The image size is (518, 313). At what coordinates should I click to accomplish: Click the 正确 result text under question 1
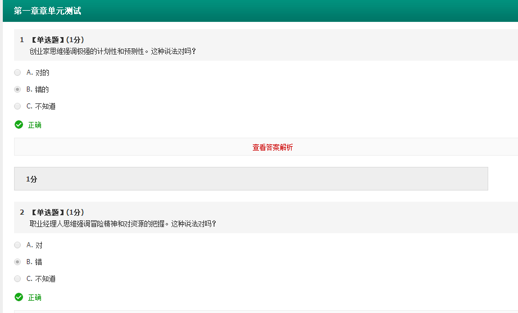[x=35, y=125]
